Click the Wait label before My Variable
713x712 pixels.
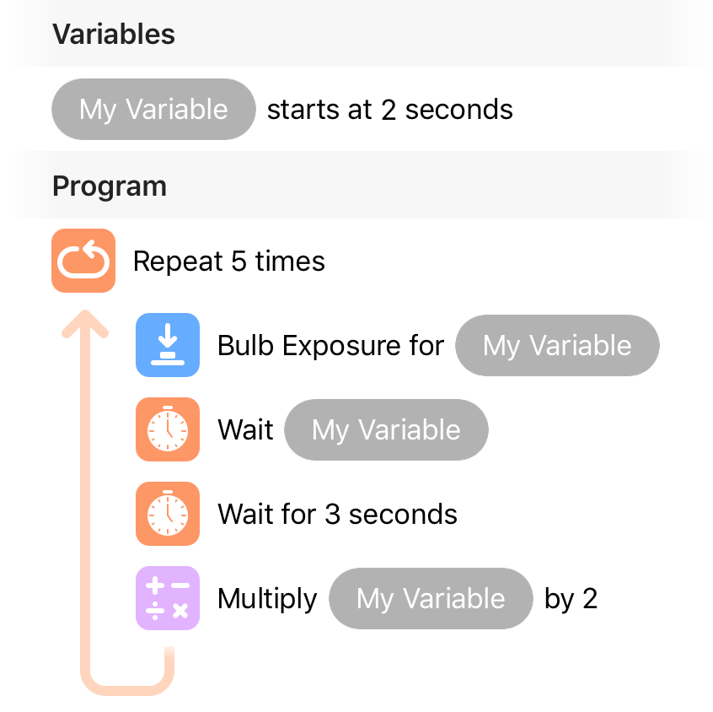(245, 429)
